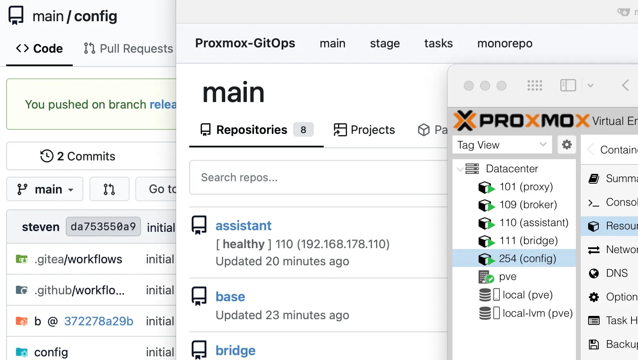The width and height of the screenshot is (638, 360).
Task: Click the .gitea folder icon
Action: pyautogui.click(x=22, y=259)
